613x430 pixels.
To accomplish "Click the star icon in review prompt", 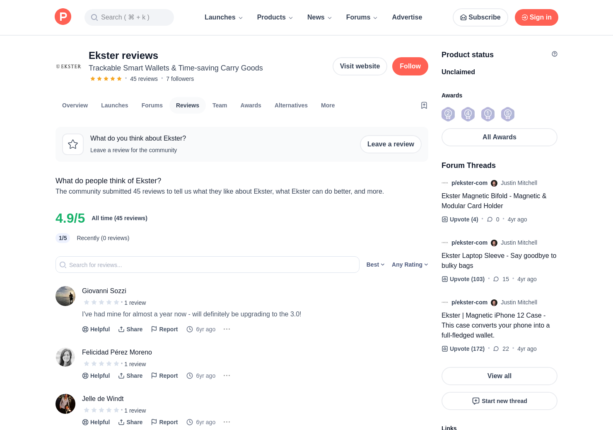I will 73,144.
